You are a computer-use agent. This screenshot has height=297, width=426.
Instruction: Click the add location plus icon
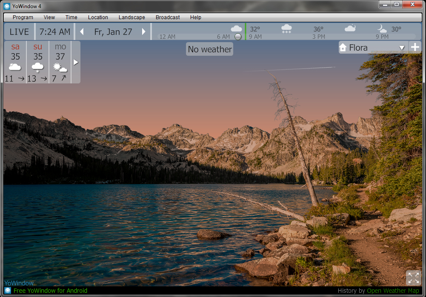415,47
